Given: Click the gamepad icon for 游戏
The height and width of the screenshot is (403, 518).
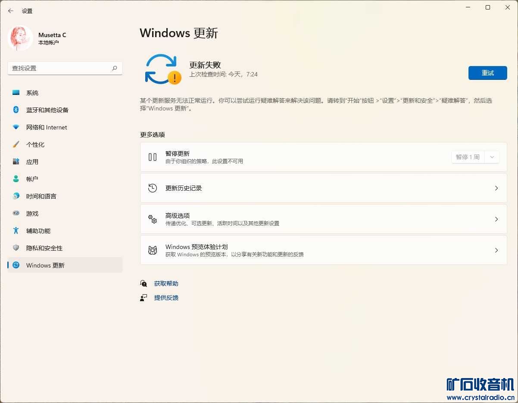Looking at the screenshot, I should (16, 213).
